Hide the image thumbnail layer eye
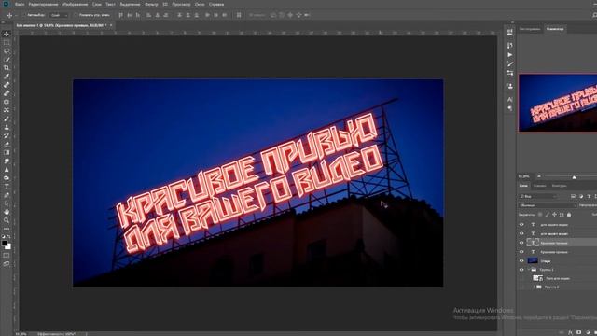597x336 pixels. click(521, 261)
